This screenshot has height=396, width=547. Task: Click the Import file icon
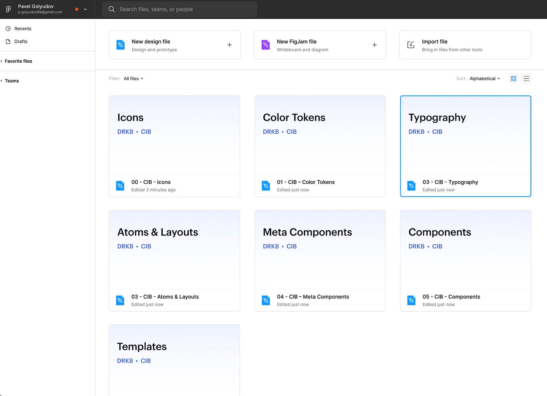click(410, 45)
